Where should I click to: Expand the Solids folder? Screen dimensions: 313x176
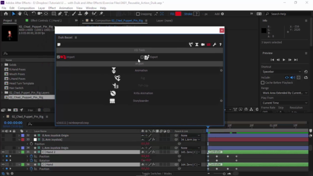(x=2, y=65)
